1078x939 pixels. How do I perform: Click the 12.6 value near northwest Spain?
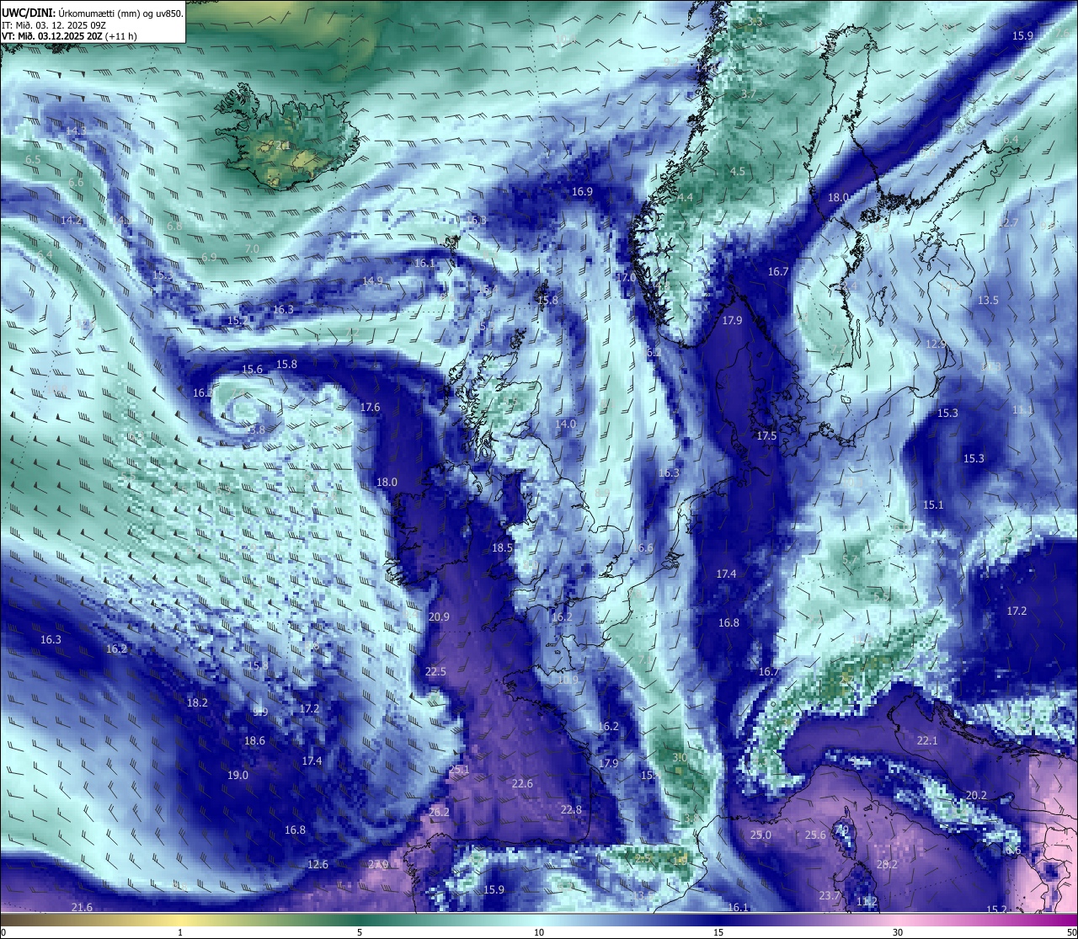pyautogui.click(x=318, y=864)
